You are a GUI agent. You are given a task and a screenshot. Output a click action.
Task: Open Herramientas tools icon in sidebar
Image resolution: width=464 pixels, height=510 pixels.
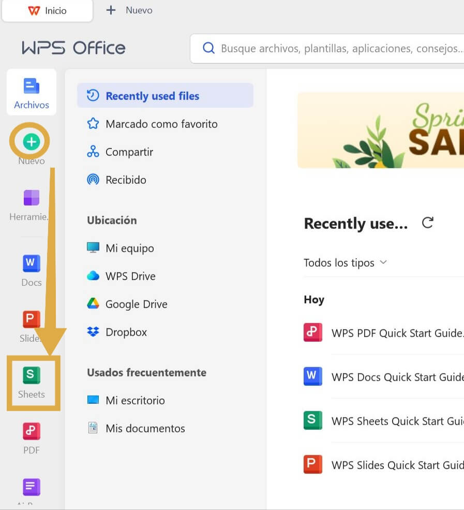click(31, 198)
